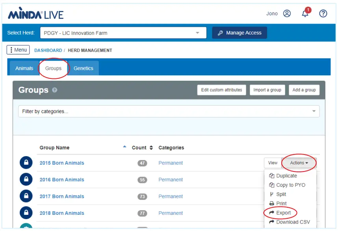
Task: Toggle sort on the Count column
Action: (151, 148)
